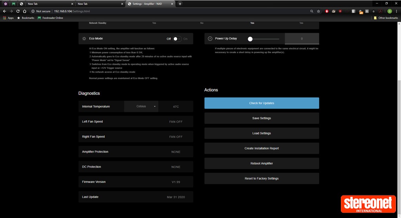The width and height of the screenshot is (401, 218).
Task: Select the Settings - Amplifier - NAD tab
Action: (x=151, y=4)
